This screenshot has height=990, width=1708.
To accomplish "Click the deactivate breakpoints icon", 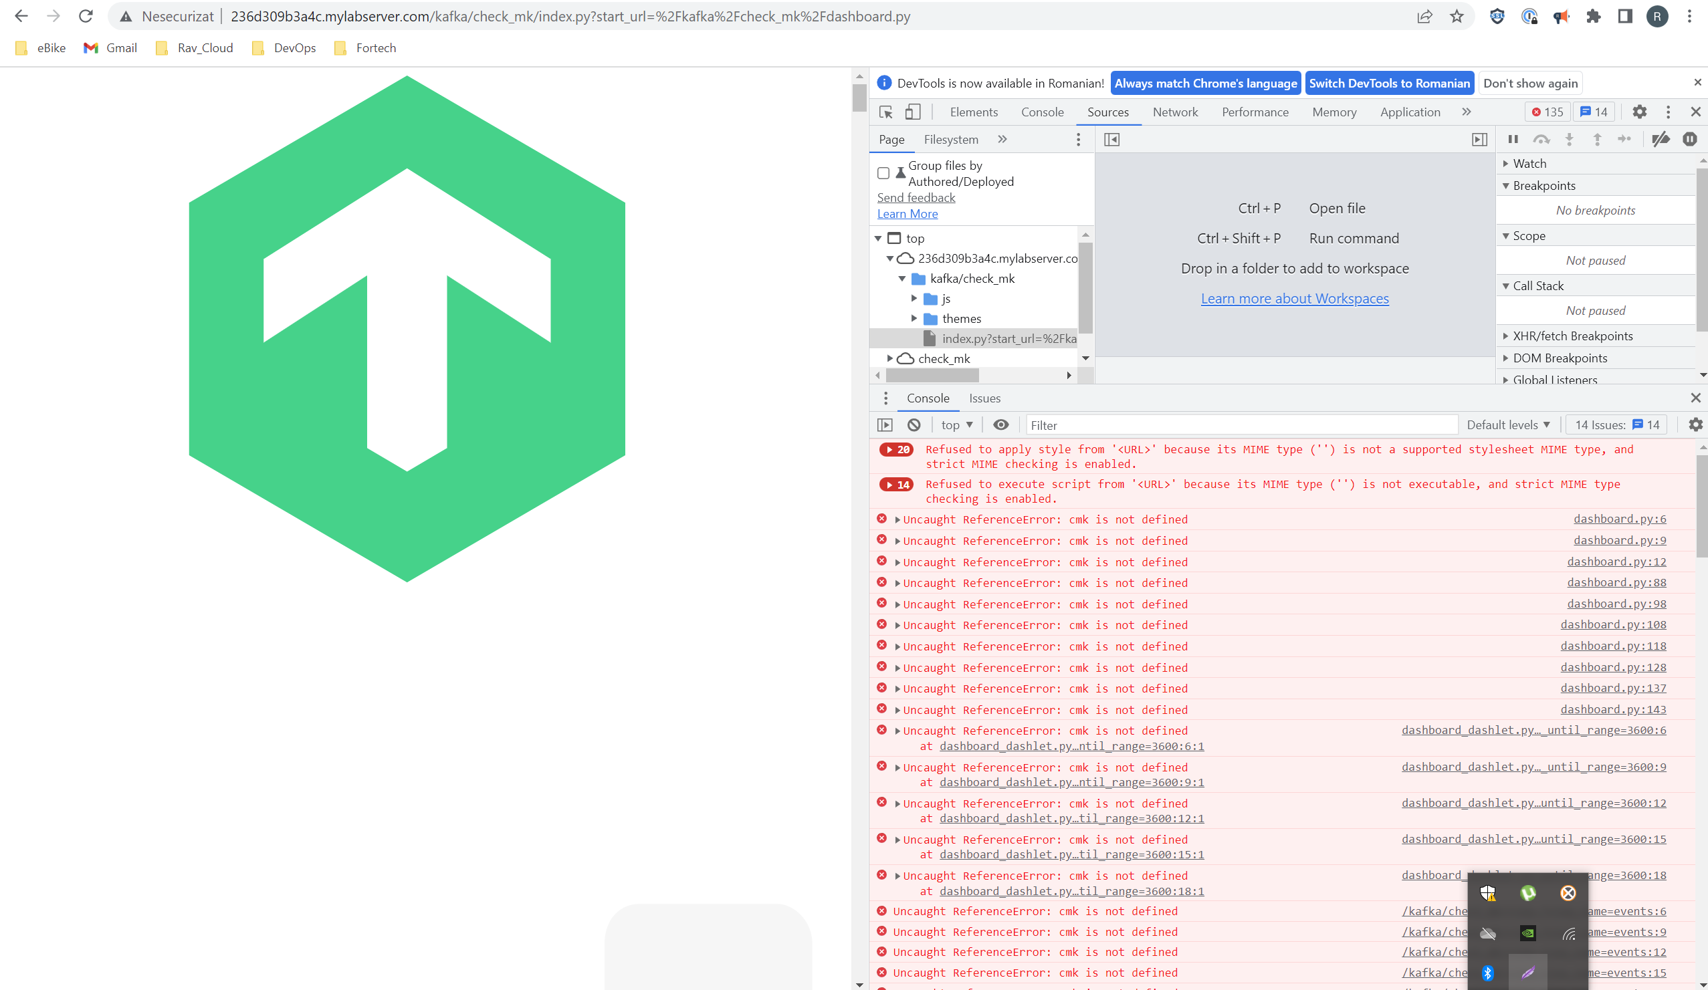I will click(1661, 140).
